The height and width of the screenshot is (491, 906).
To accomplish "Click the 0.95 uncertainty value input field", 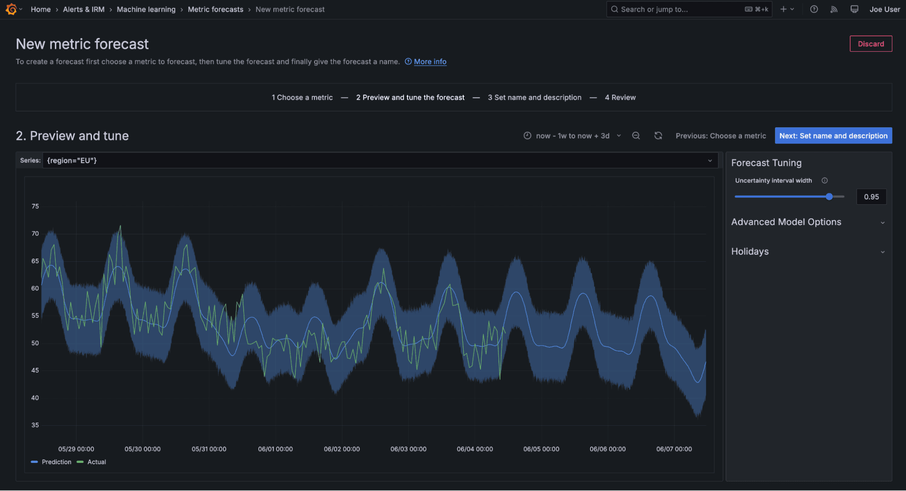I will coord(871,197).
